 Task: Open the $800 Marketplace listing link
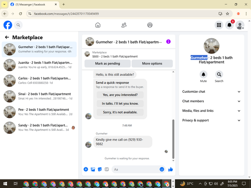click(115, 57)
